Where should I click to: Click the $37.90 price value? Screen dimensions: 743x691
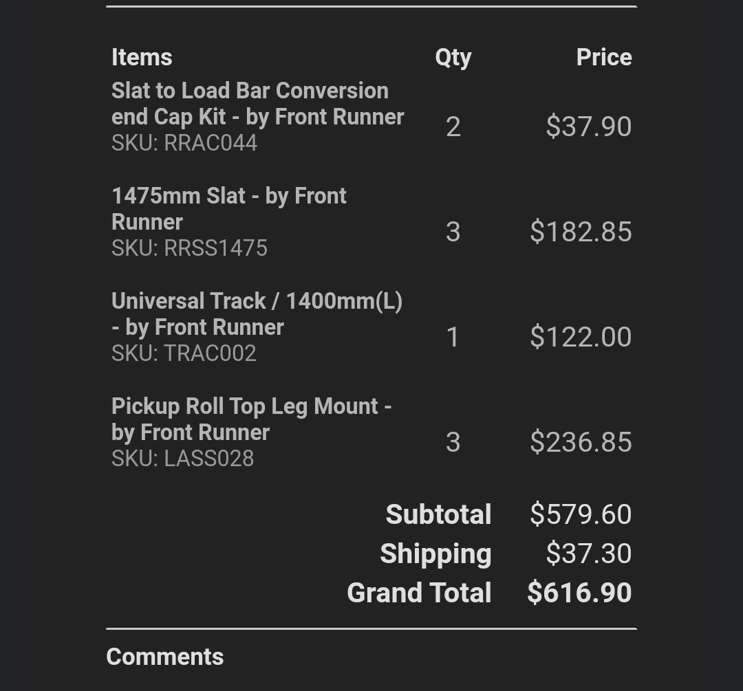[x=588, y=127]
